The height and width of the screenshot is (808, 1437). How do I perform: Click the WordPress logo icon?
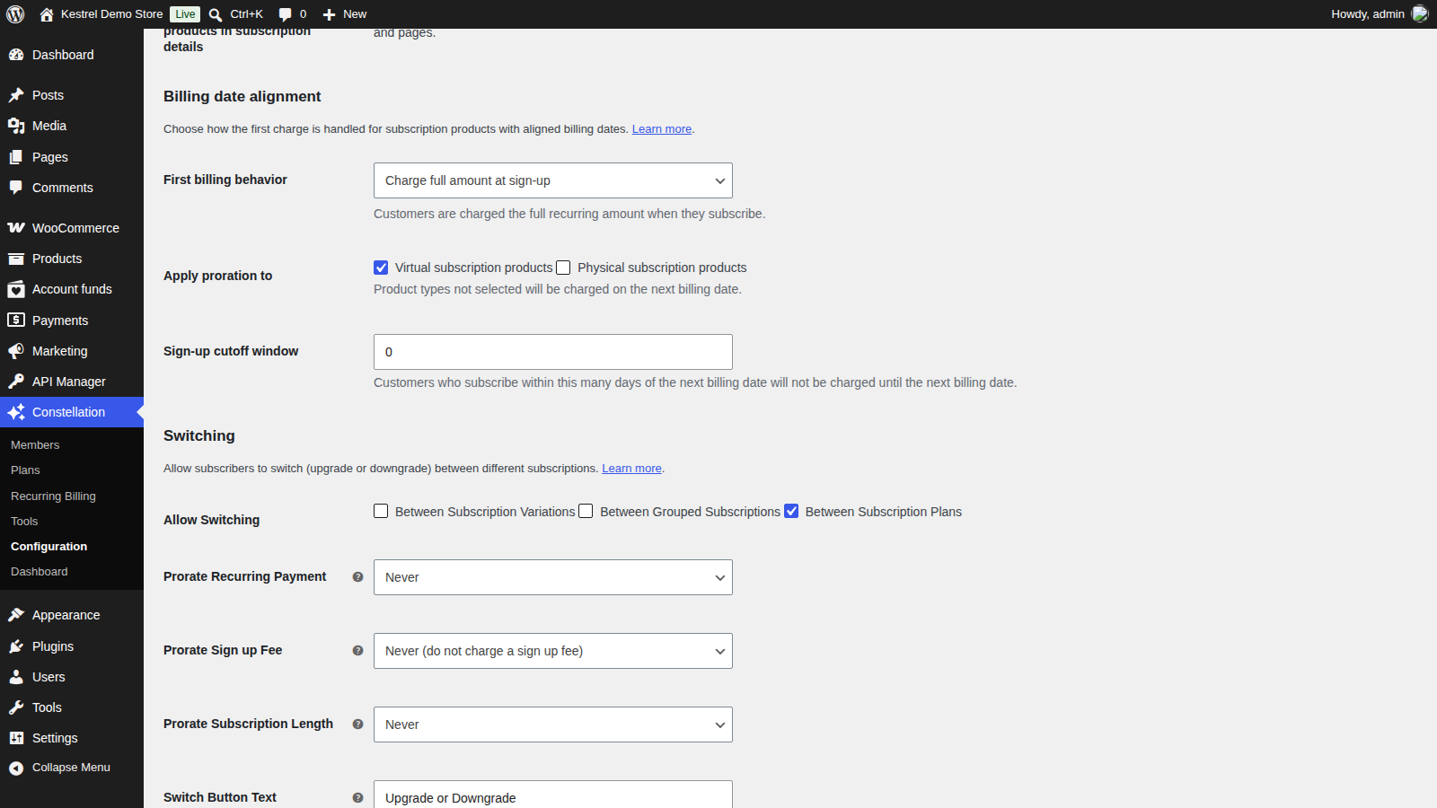click(x=15, y=14)
